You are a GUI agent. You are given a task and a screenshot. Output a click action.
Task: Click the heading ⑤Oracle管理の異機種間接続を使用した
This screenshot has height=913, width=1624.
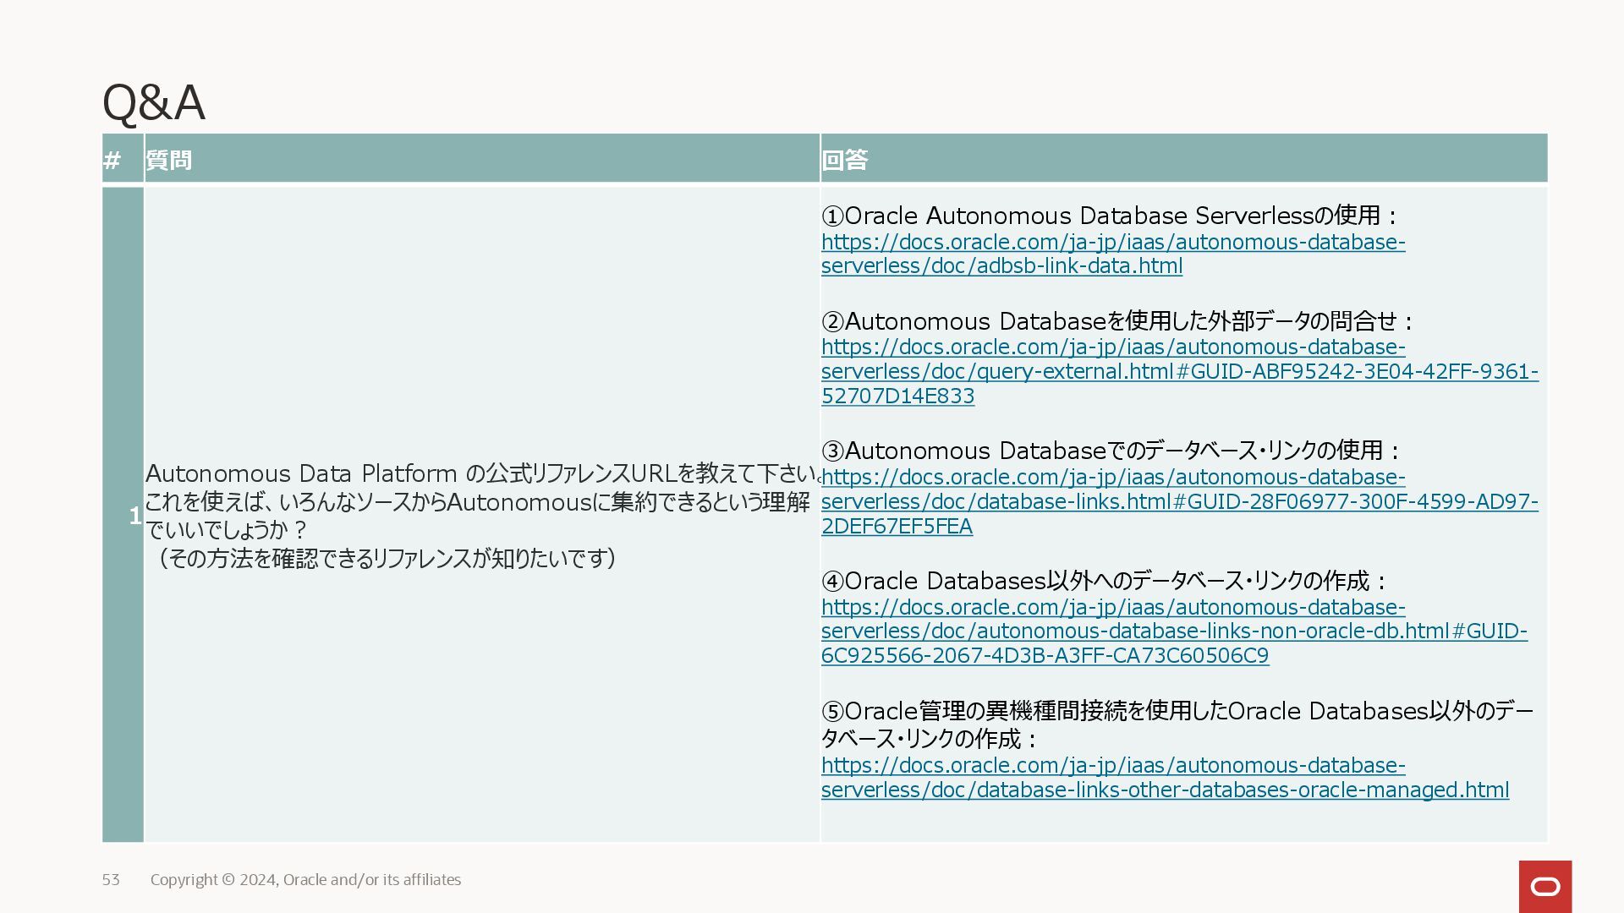(1177, 724)
